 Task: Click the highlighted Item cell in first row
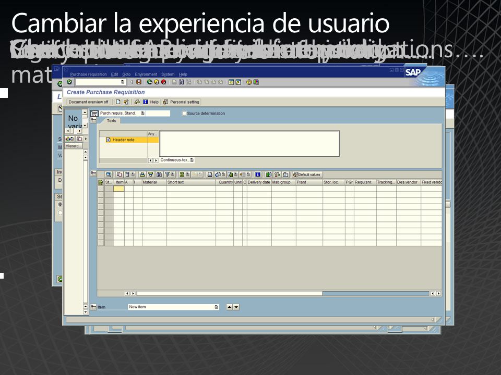(118, 189)
